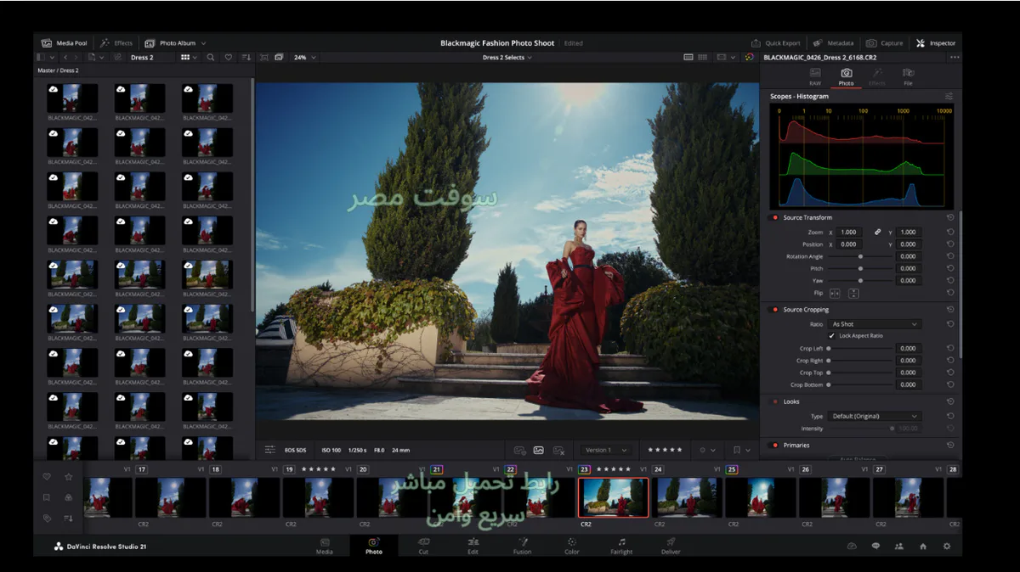
Task: Click the adjustment sliders icon beside EOS 5DS
Action: point(270,450)
